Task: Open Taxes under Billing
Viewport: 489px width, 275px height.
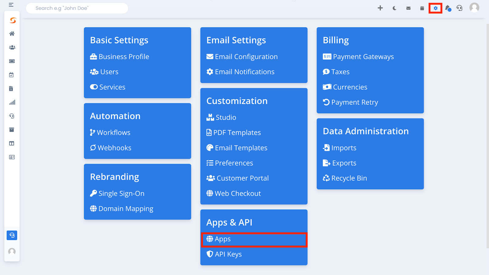Action: (336, 72)
